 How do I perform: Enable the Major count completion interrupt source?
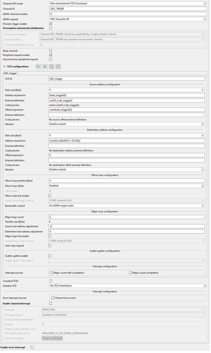click(x=131, y=273)
